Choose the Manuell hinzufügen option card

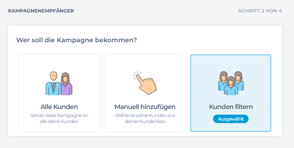[x=145, y=93]
